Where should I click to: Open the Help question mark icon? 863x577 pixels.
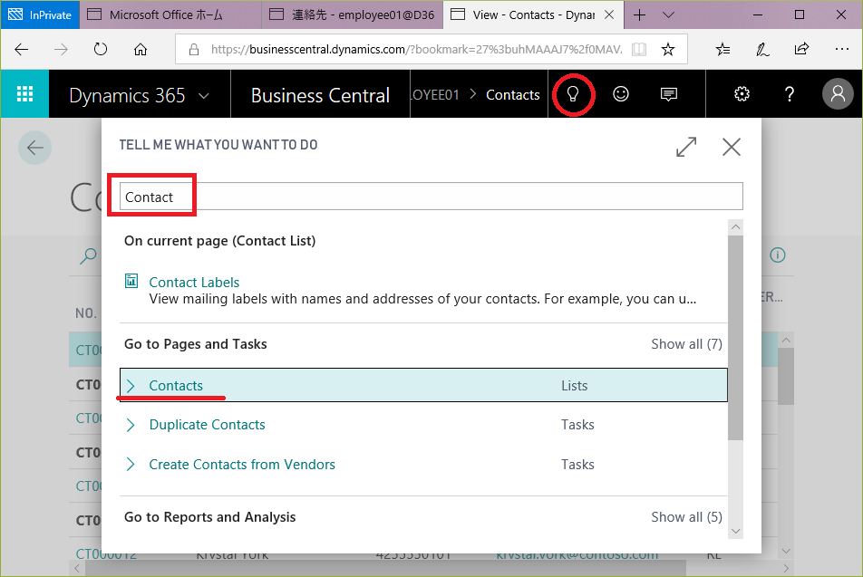790,94
